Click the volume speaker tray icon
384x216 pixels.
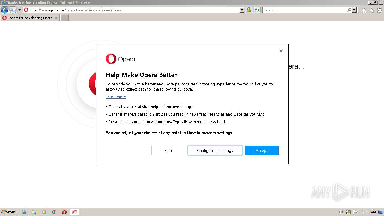pos(341,212)
